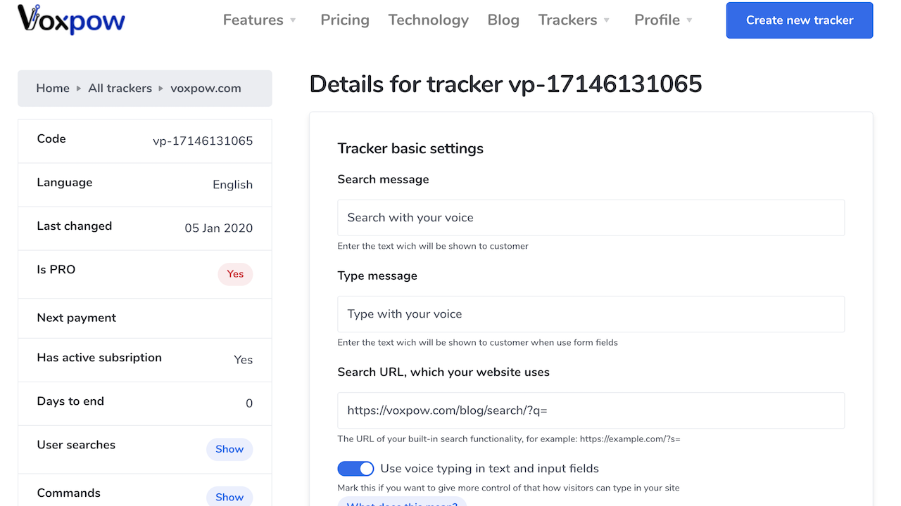Click the What does this mean link
901x506 pixels.
pos(402,502)
